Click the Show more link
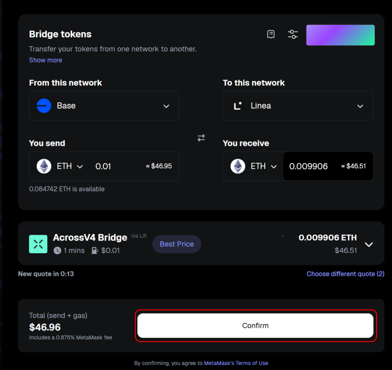 [46, 60]
